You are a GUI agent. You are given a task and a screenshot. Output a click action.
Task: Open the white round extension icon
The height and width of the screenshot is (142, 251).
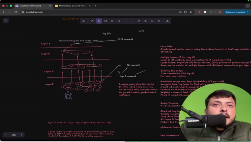tap(205, 12)
